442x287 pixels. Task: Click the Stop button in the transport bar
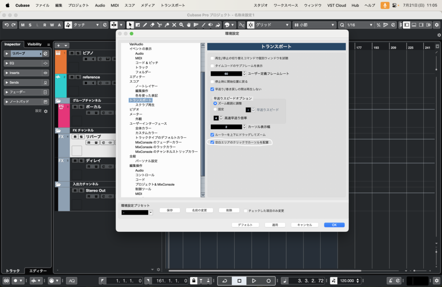(239, 281)
